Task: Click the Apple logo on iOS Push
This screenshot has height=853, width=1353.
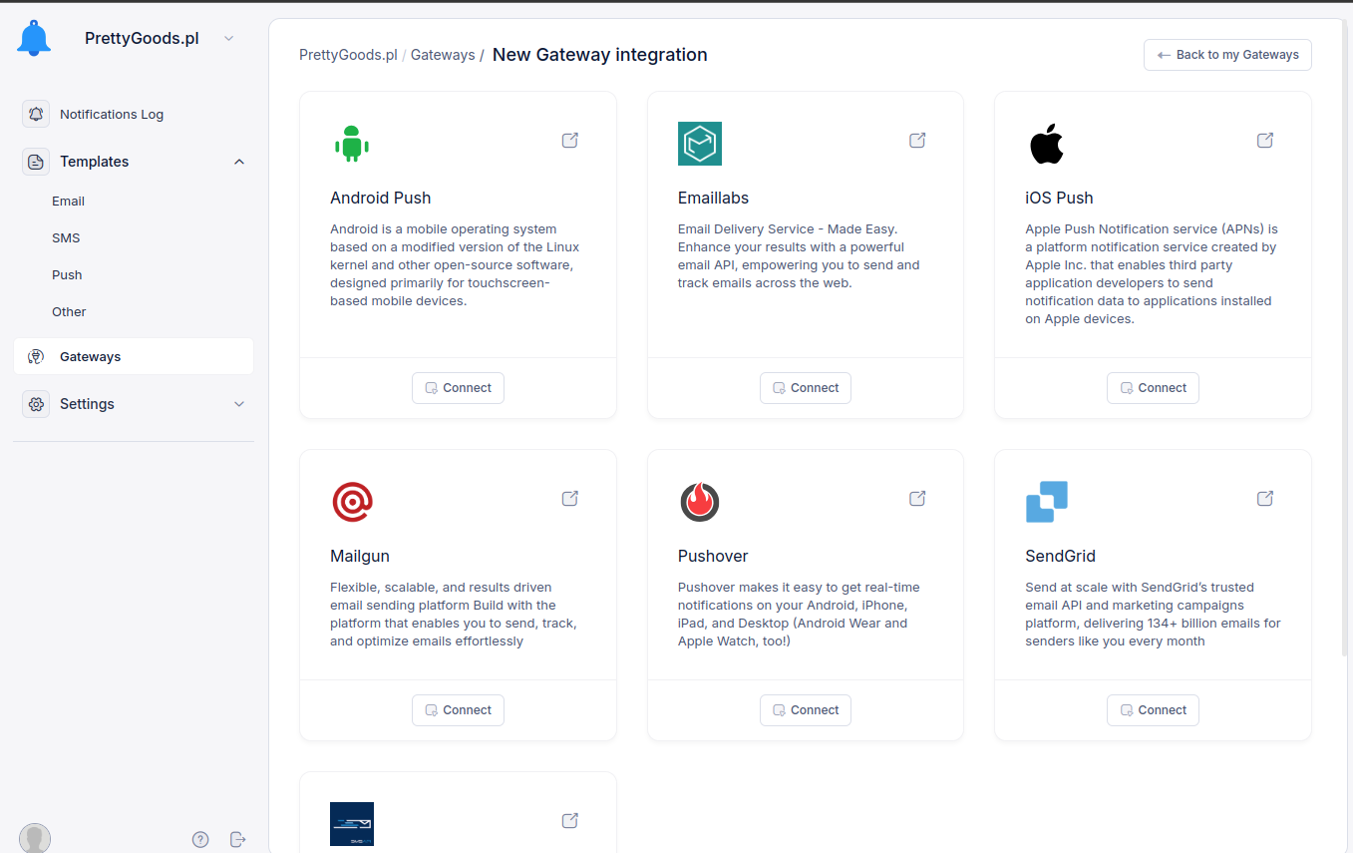Action: [x=1047, y=144]
